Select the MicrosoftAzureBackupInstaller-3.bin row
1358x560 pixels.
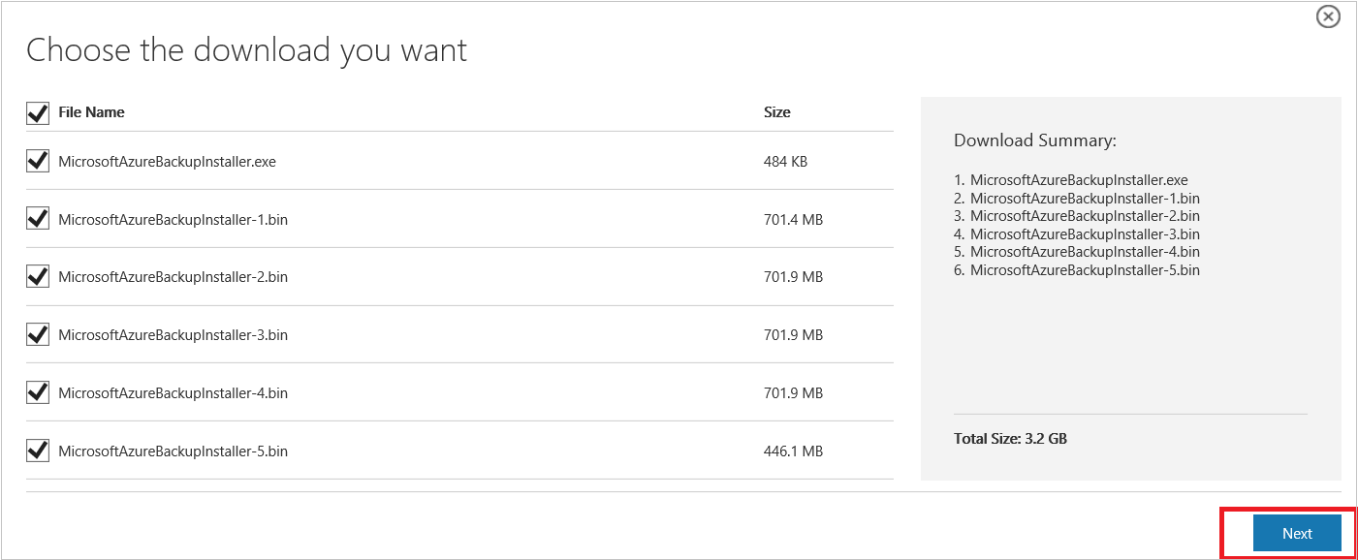click(174, 334)
